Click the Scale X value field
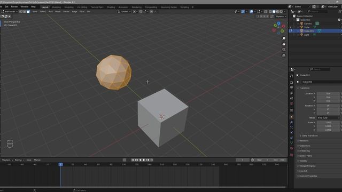The height and width of the screenshot is (192, 342). coord(328,122)
